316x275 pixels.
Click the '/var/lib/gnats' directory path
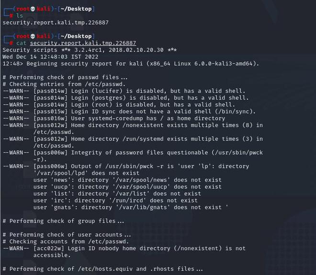[143, 208]
